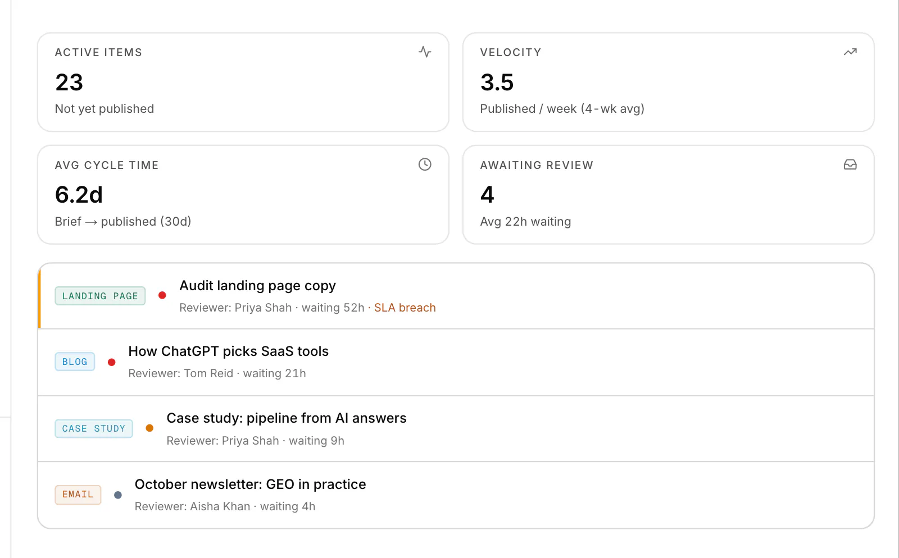Click the trending-up icon on Velocity card
Screen dimensions: 899x558
point(850,52)
